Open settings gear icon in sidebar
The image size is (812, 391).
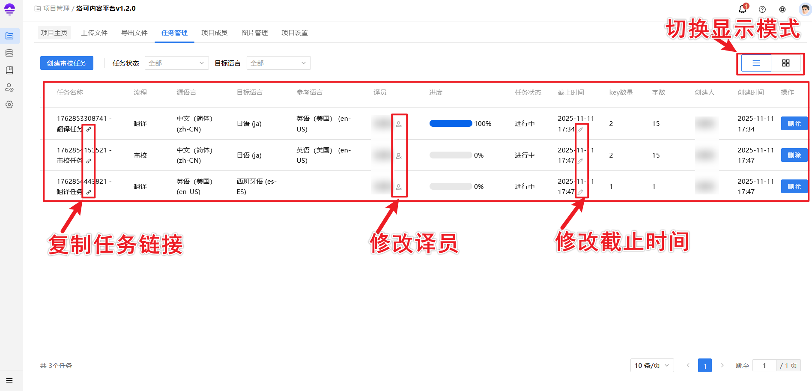point(9,104)
